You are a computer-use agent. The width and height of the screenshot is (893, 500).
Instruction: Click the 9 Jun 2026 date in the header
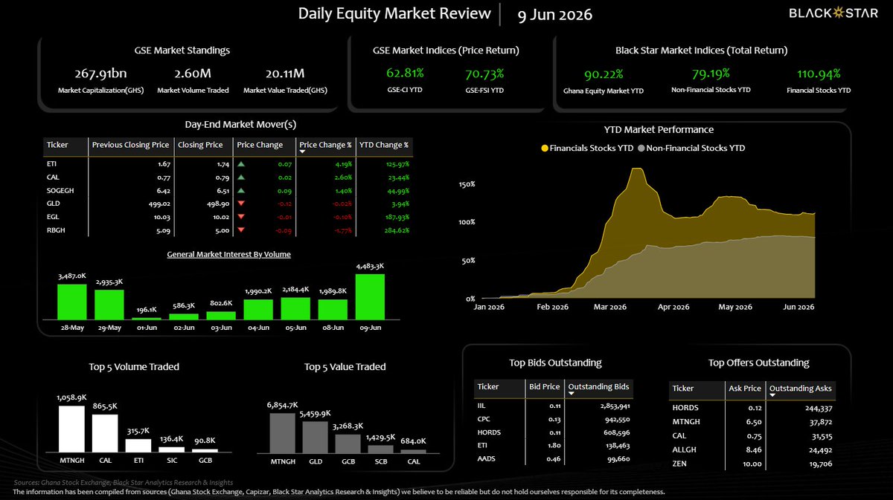pyautogui.click(x=555, y=14)
